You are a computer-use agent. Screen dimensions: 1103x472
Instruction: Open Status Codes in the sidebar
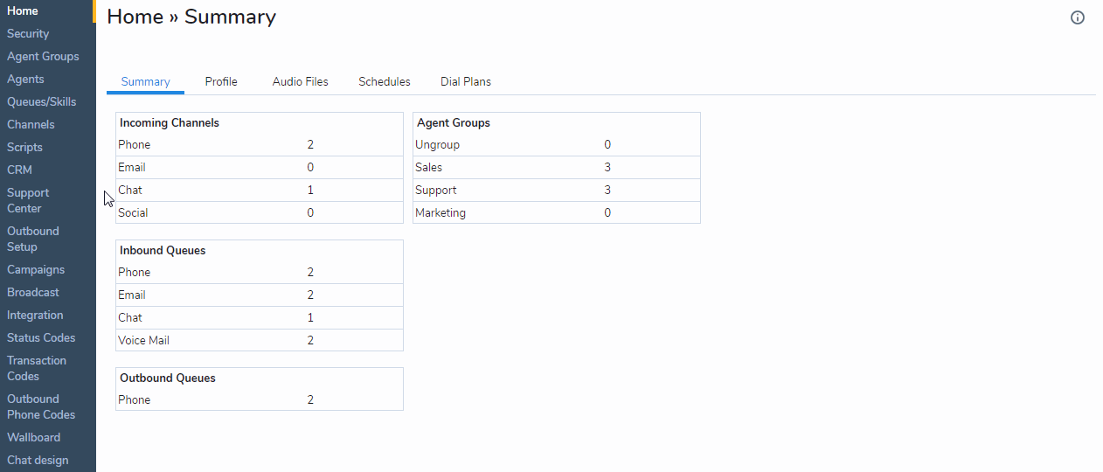[41, 337]
